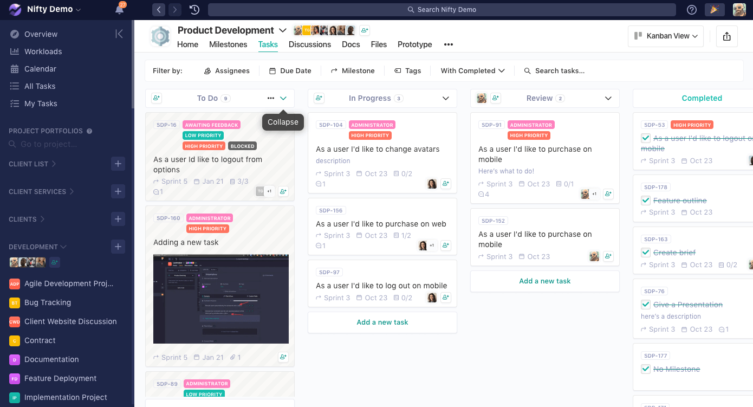Click the Go to project search field

(x=49, y=144)
